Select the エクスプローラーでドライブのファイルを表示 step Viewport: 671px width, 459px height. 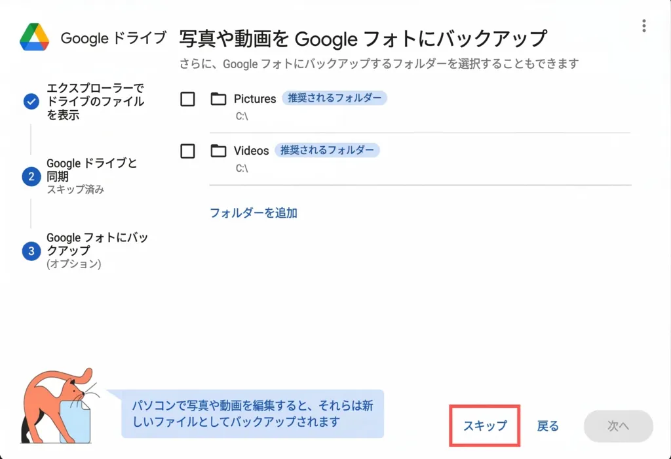coord(95,102)
